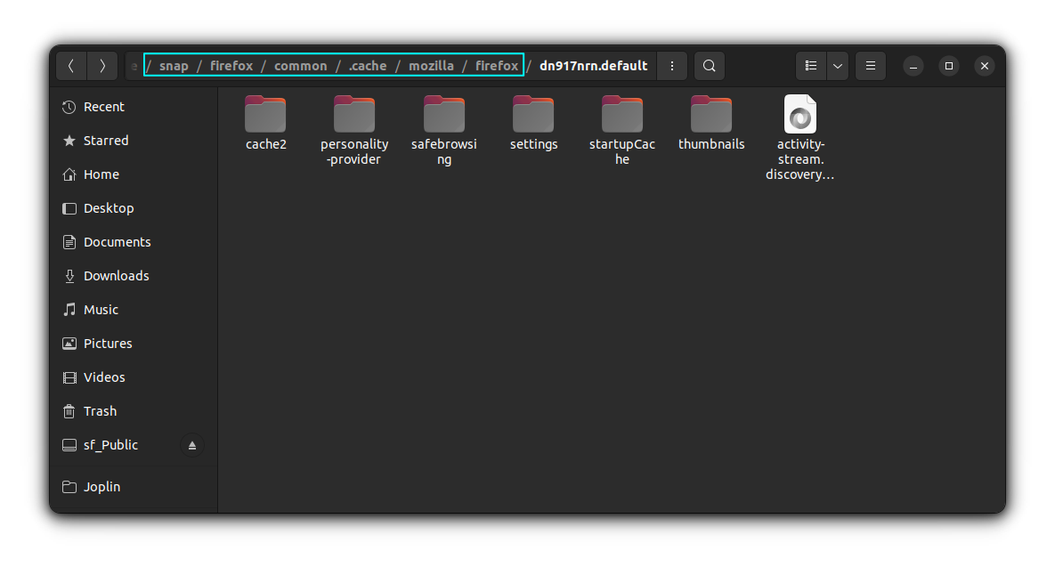Open the three-dot path bar menu

coord(672,65)
